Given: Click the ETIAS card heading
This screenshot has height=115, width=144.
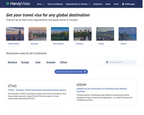Looking at the screenshot, I should coord(12,86).
